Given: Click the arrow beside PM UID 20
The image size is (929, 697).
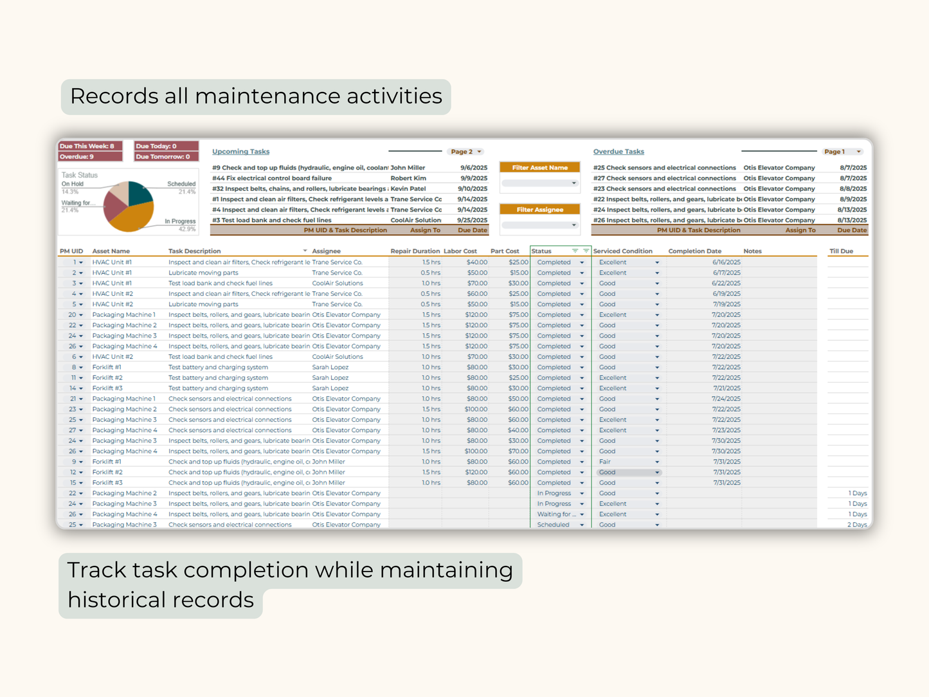Looking at the screenshot, I should [81, 315].
